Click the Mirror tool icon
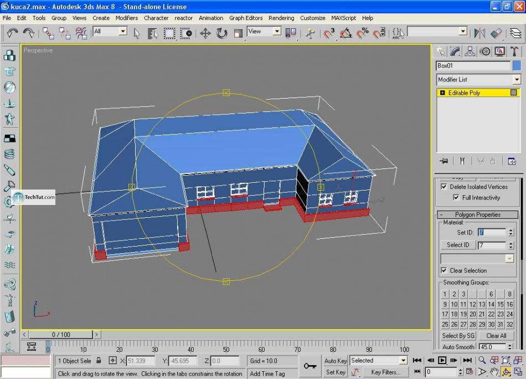Viewport: 526px width, 379px height. coord(479,33)
